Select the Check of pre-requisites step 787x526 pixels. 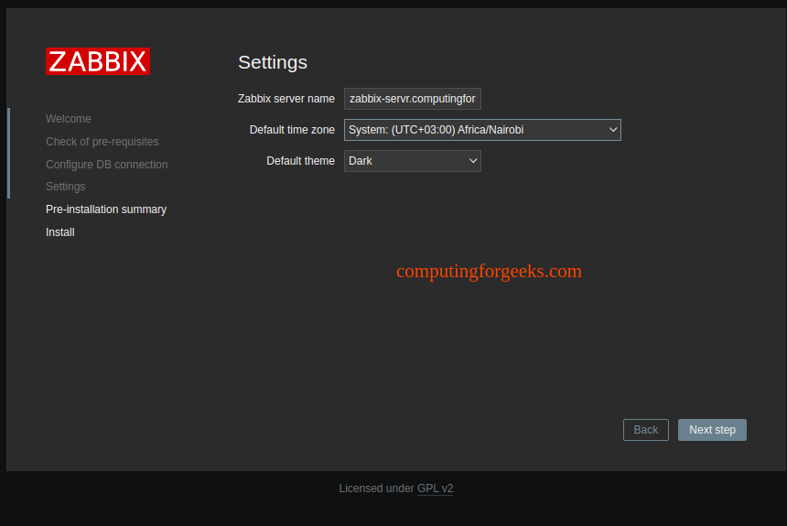(x=102, y=142)
